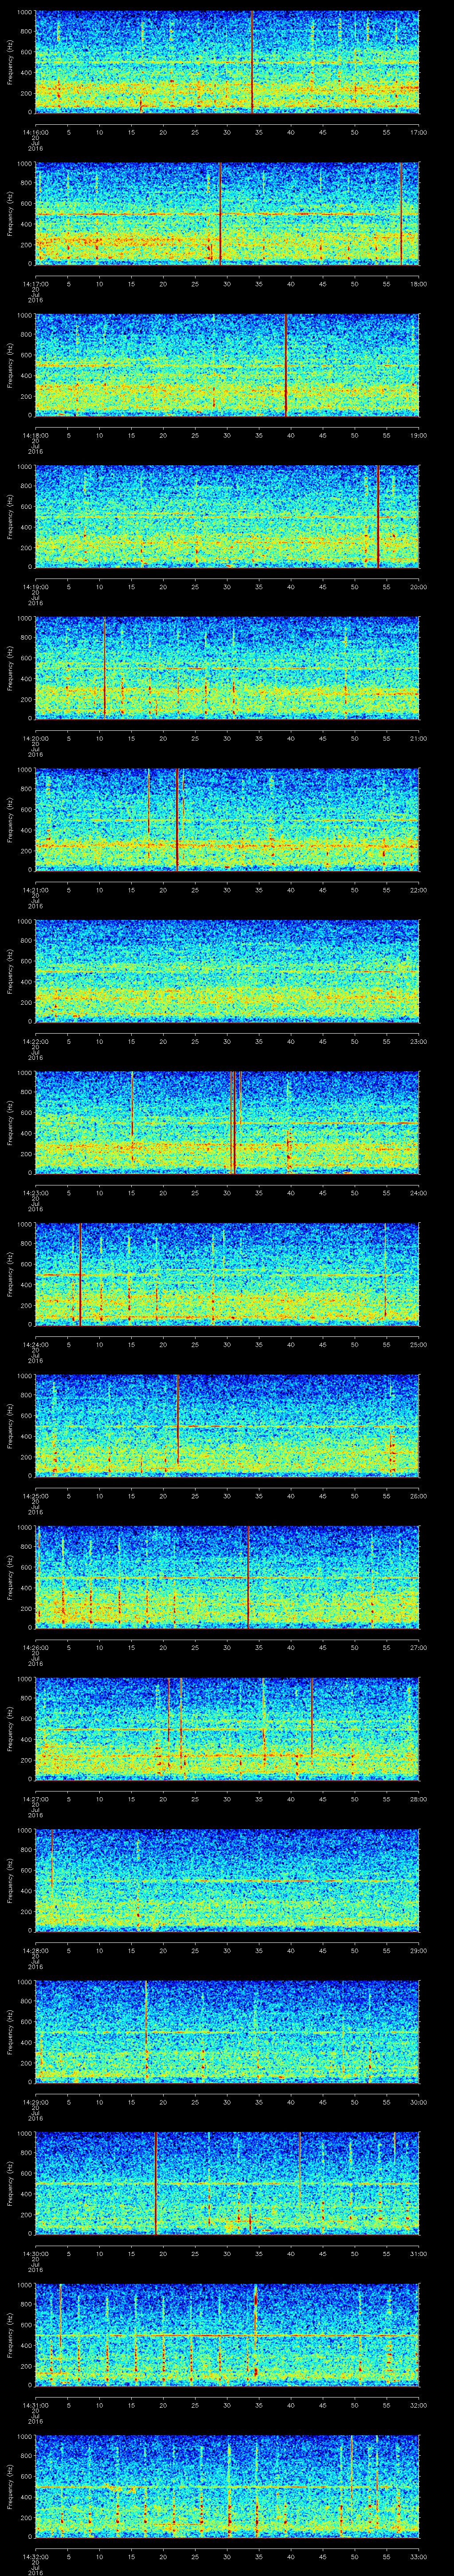Select the "14:22:00" time label
The height and width of the screenshot is (2576, 454).
(35, 1041)
